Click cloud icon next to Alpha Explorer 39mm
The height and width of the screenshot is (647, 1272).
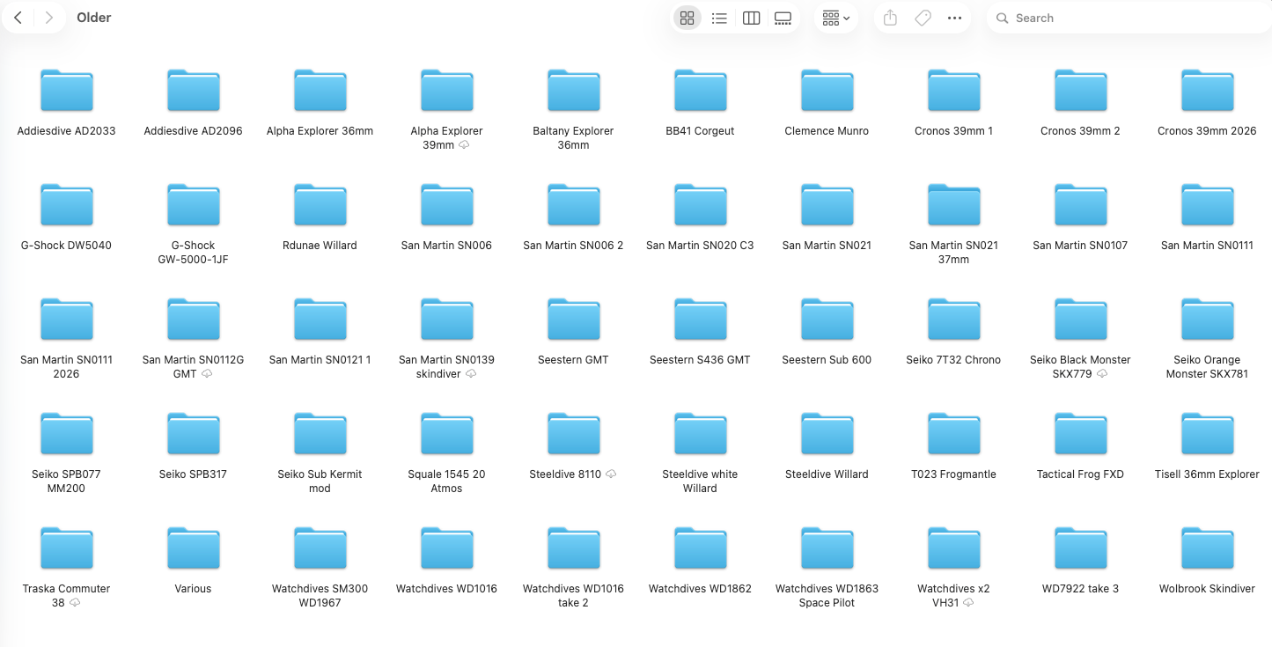pyautogui.click(x=464, y=145)
